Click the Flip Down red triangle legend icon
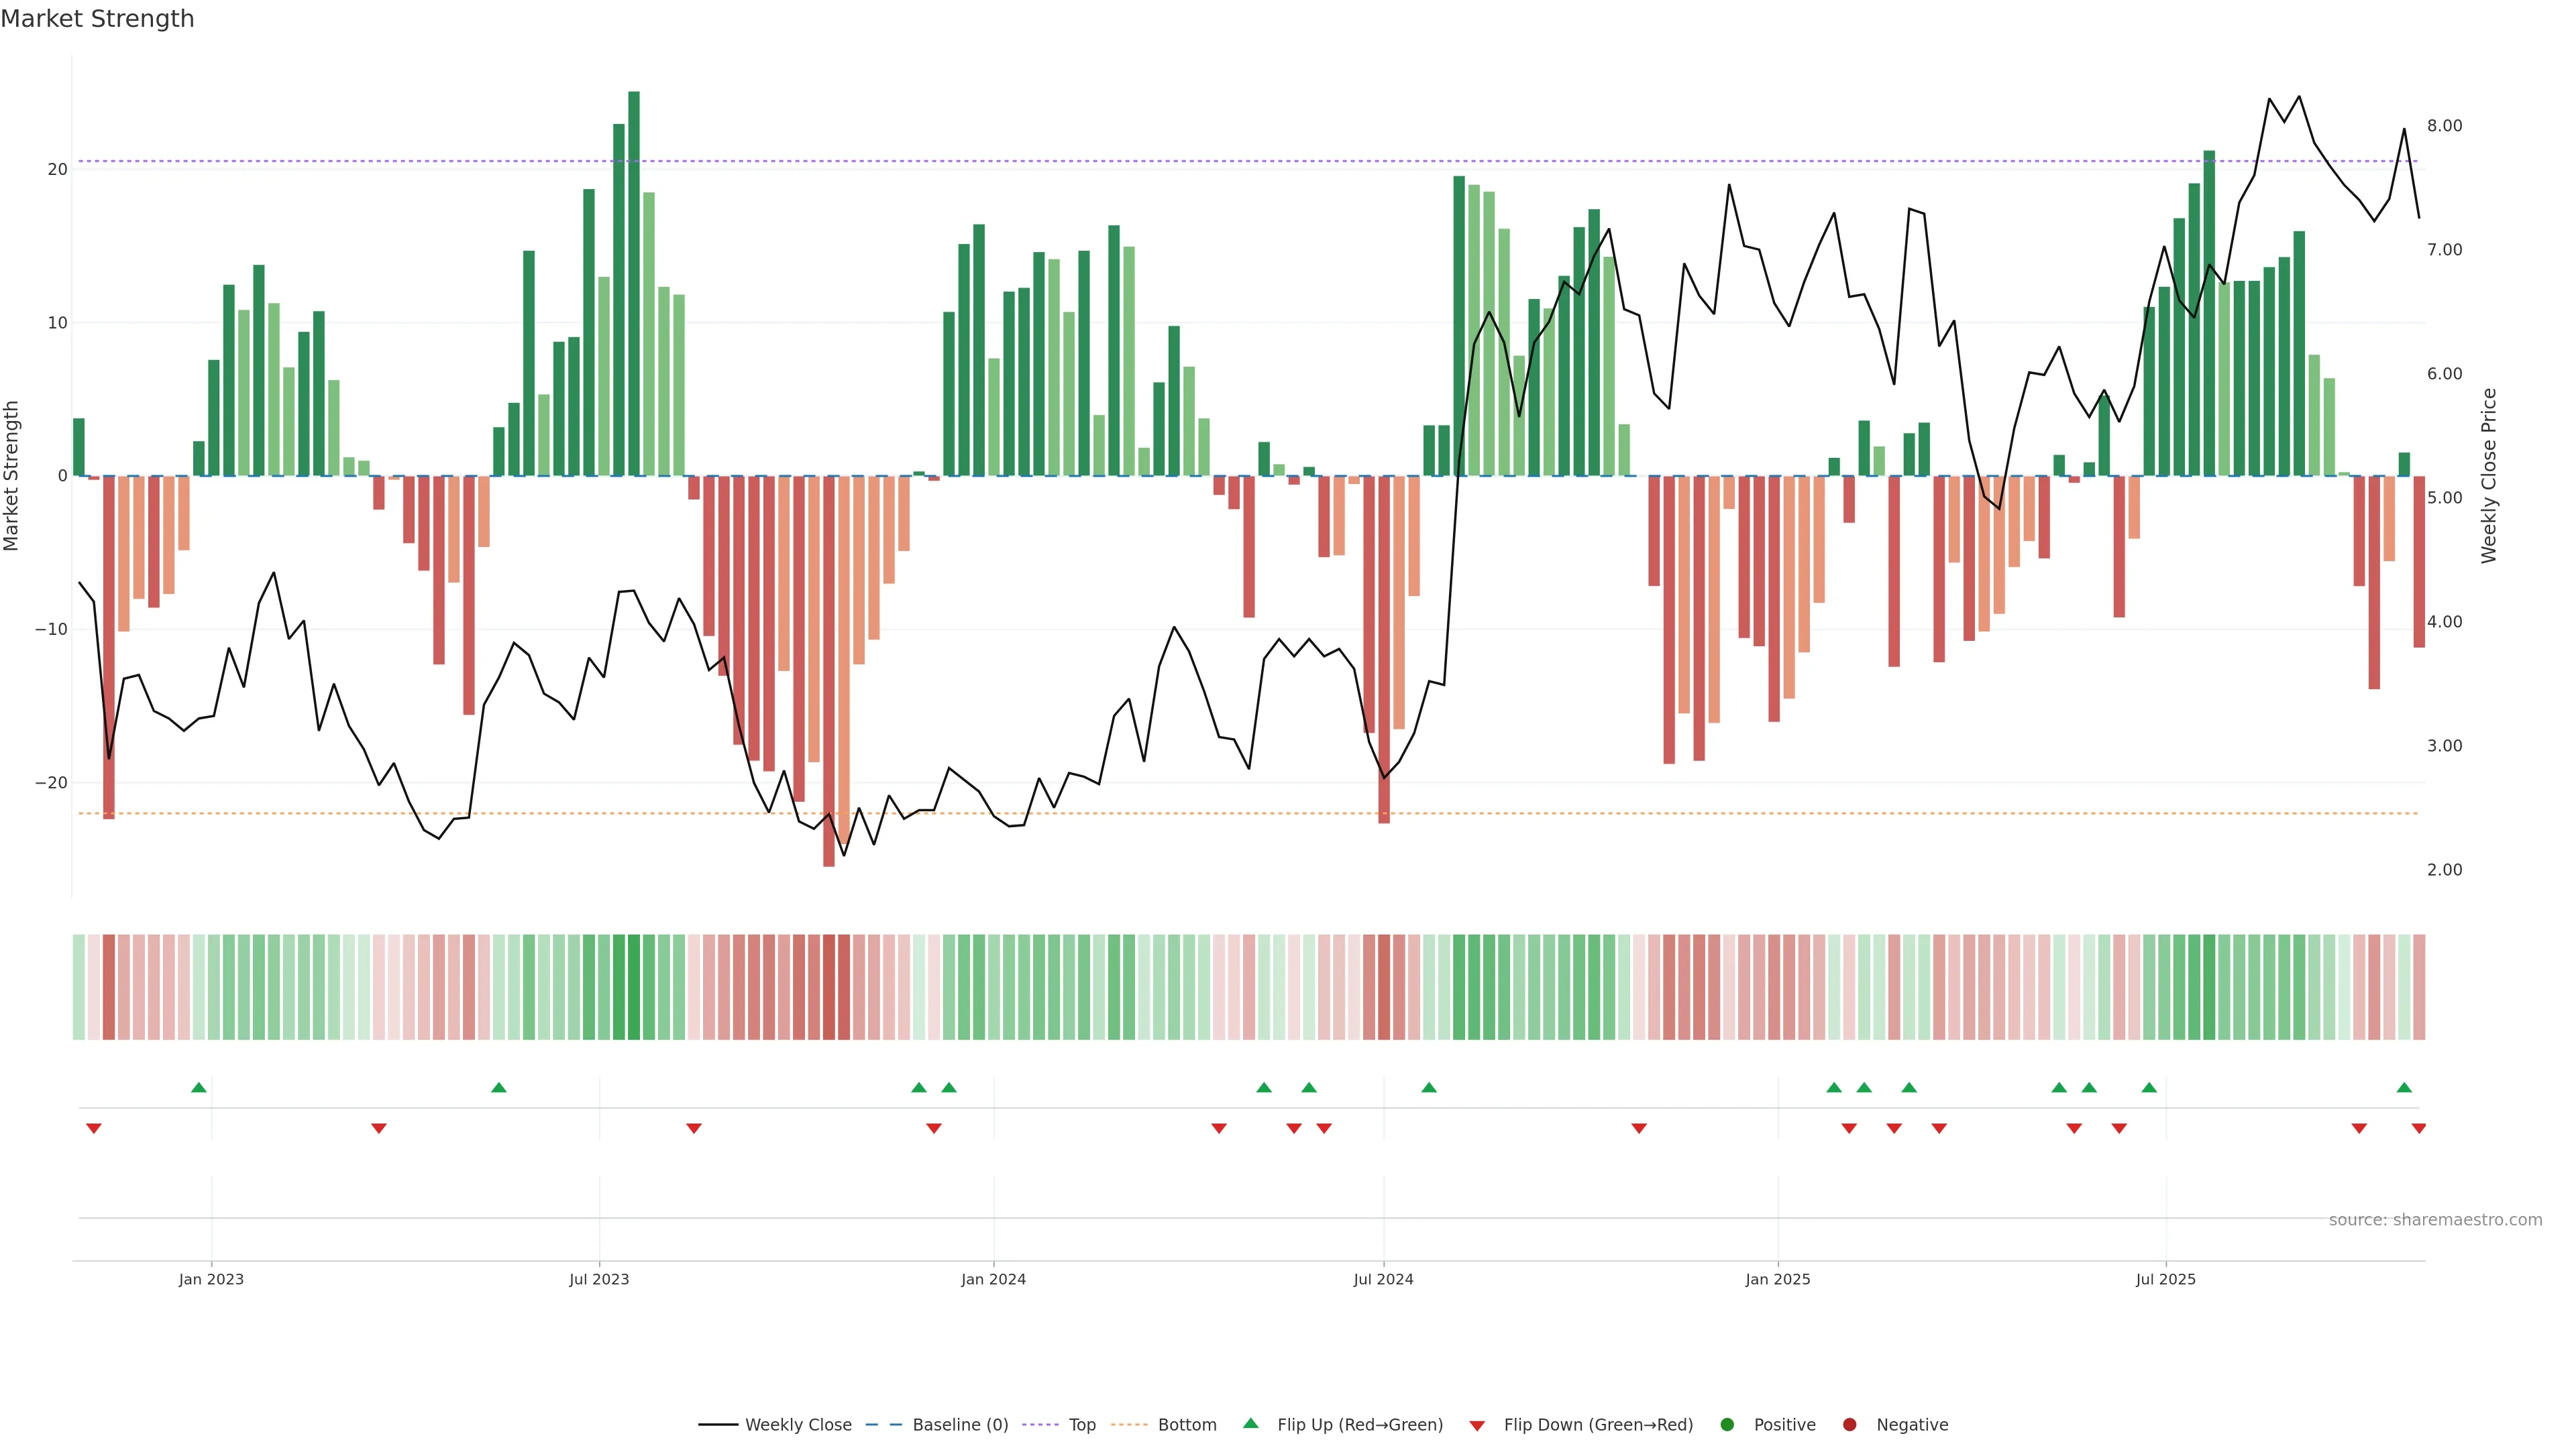The image size is (2576, 1448). [1477, 1425]
